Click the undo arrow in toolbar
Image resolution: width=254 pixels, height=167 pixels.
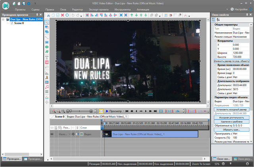[73, 15]
